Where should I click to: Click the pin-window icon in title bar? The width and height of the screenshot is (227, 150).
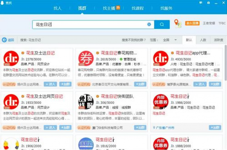tap(208, 3)
